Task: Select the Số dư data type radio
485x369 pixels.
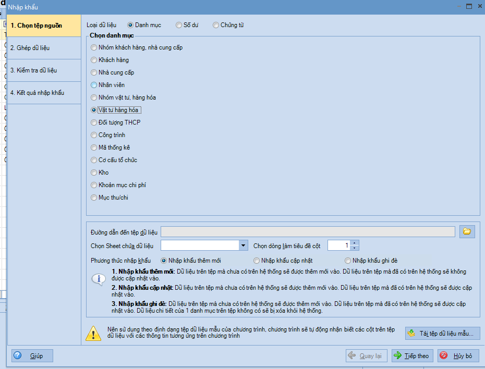Action: point(179,25)
